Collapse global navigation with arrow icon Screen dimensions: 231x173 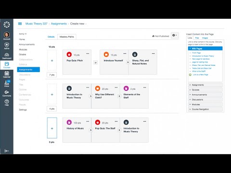[7, 151]
